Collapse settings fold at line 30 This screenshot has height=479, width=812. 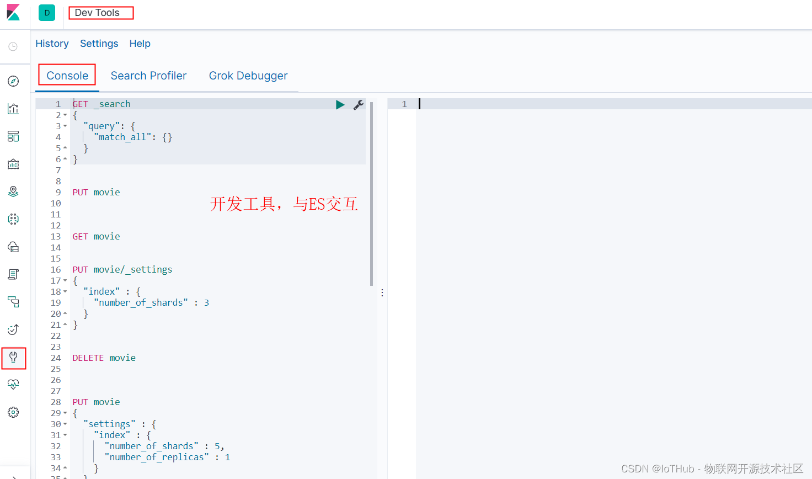click(x=65, y=424)
